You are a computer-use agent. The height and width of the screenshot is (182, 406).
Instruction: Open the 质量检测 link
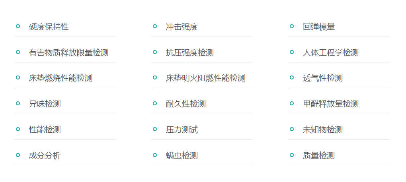(318, 155)
